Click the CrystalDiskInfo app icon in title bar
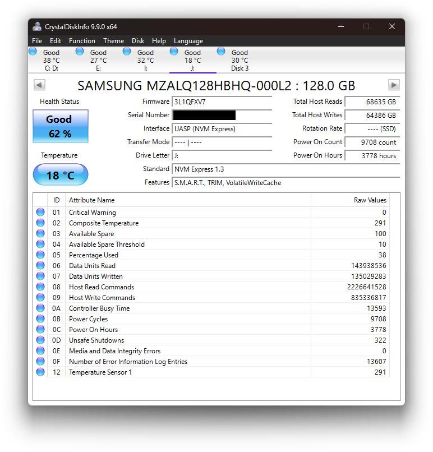The height and width of the screenshot is (452, 433). point(37,26)
